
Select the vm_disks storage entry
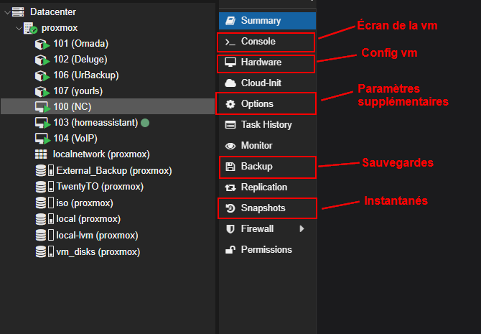98,252
